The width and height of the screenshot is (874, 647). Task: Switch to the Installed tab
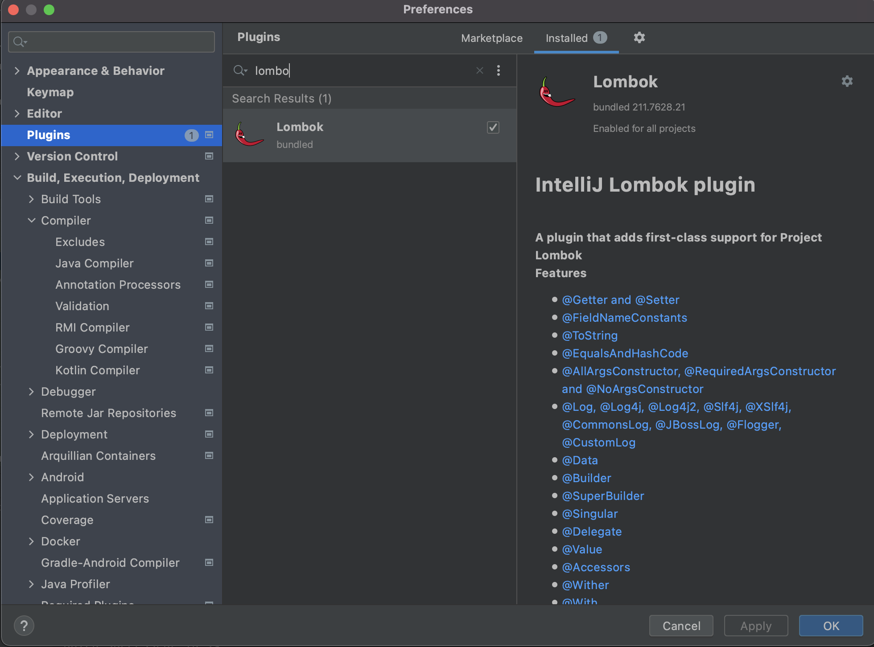click(x=576, y=38)
